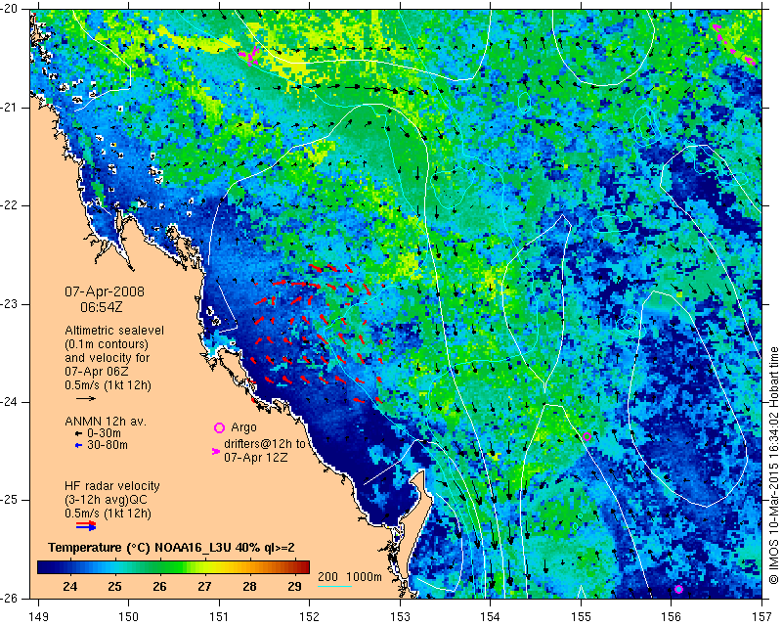
Task: Click the '200' isobath depth label
Action: coord(327,577)
